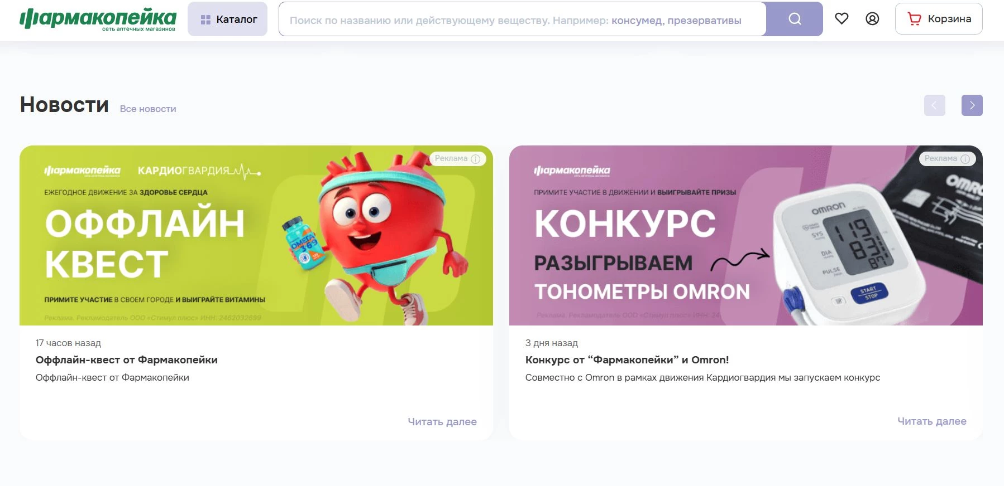Click Читать далее on offline quest card
Screen dimensions: 1004x486
[442, 421]
